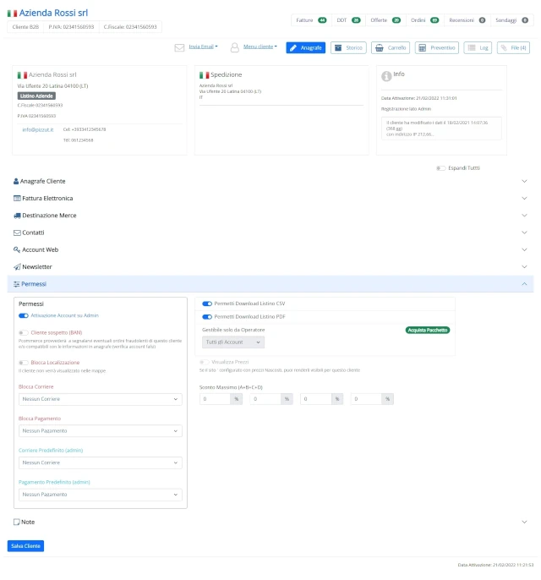The image size is (541, 580).
Task: Click File (4) button
Action: (513, 47)
